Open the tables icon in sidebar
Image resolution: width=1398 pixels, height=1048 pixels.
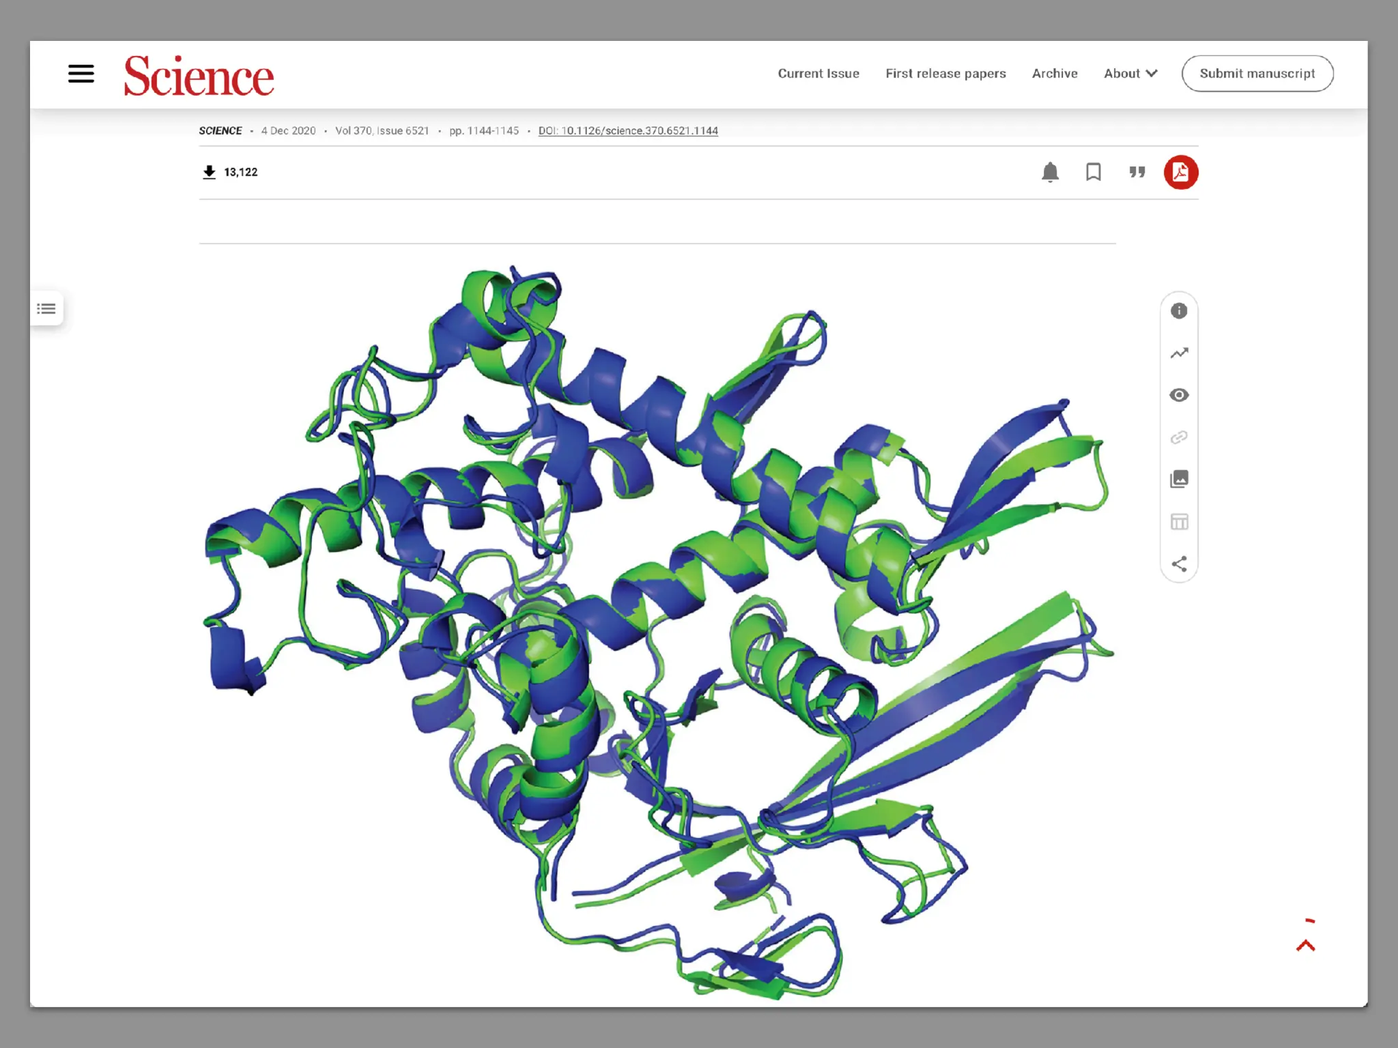tap(1179, 522)
